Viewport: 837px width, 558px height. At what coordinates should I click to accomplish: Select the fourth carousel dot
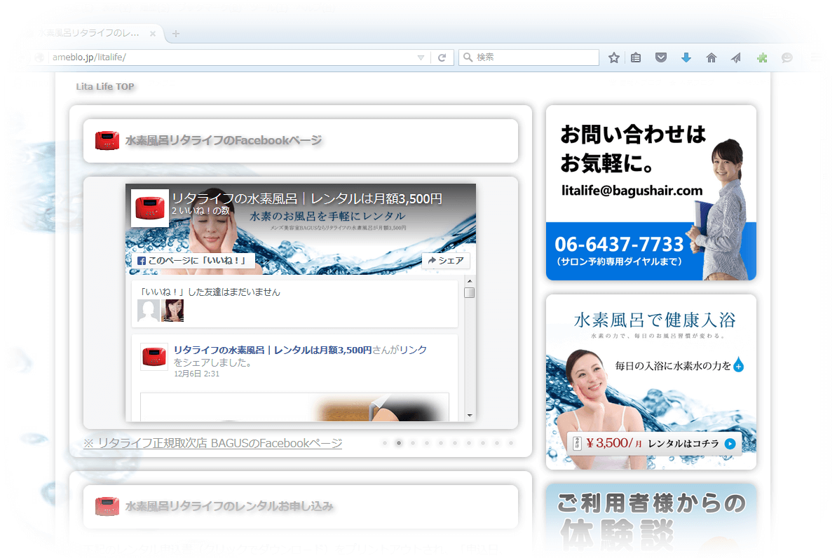(426, 442)
